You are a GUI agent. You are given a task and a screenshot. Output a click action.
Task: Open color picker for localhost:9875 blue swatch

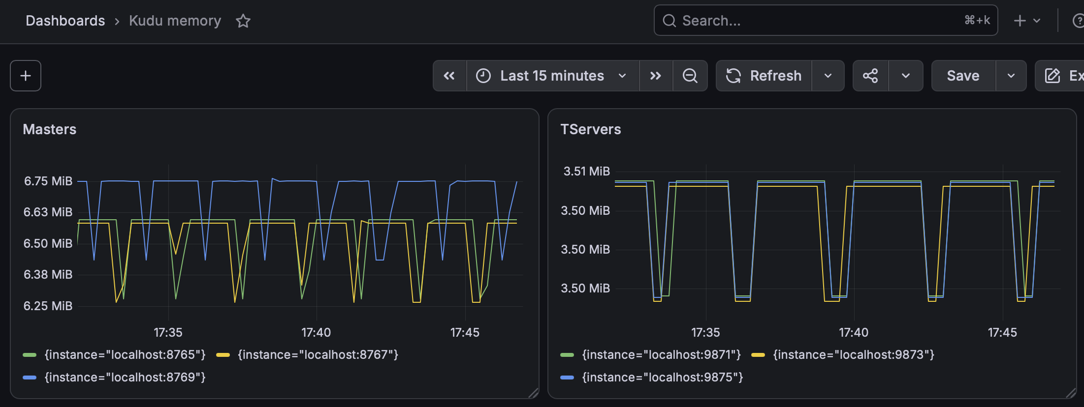[x=567, y=378]
